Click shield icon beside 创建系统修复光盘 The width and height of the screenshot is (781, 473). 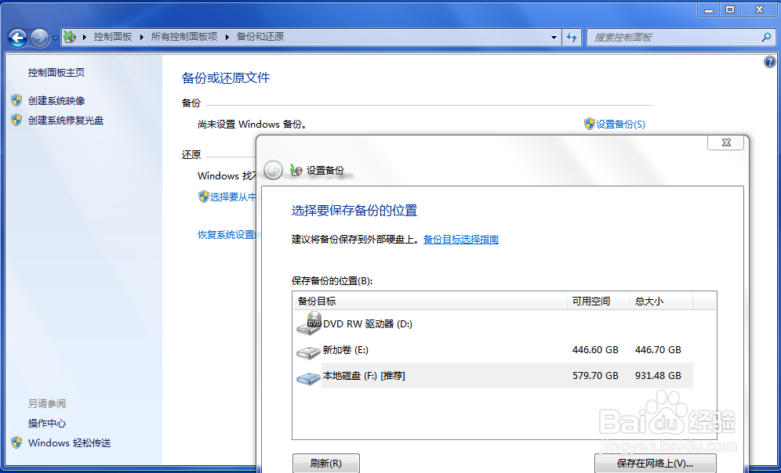[16, 120]
